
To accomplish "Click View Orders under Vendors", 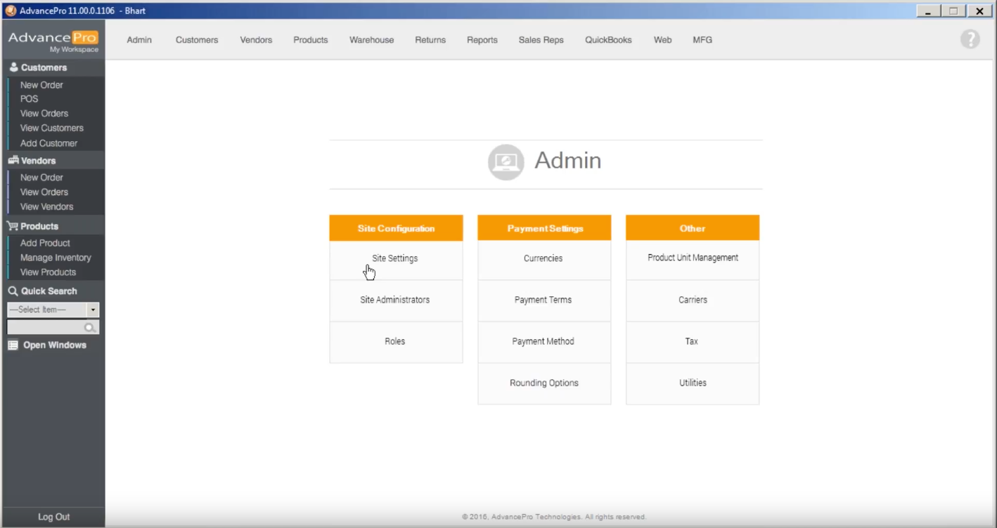I will tap(44, 192).
